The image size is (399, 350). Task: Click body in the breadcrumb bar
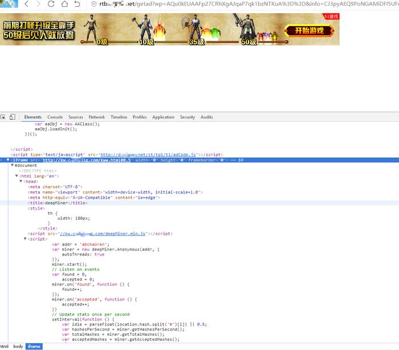[x=18, y=347]
